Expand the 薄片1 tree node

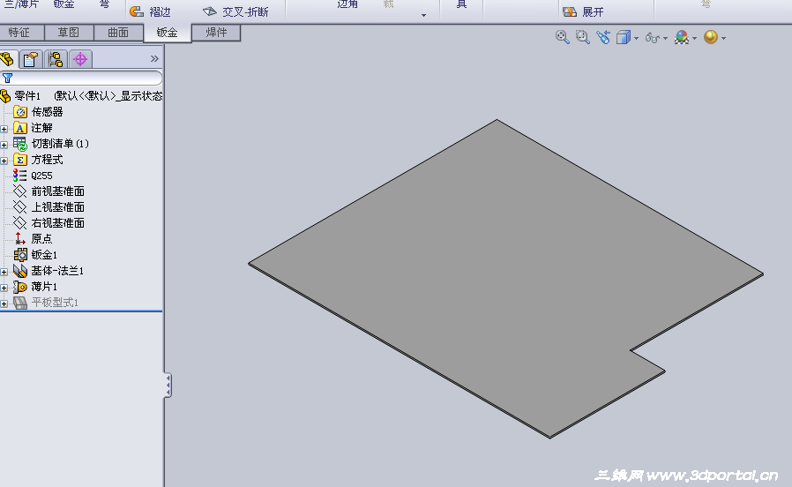(4, 288)
